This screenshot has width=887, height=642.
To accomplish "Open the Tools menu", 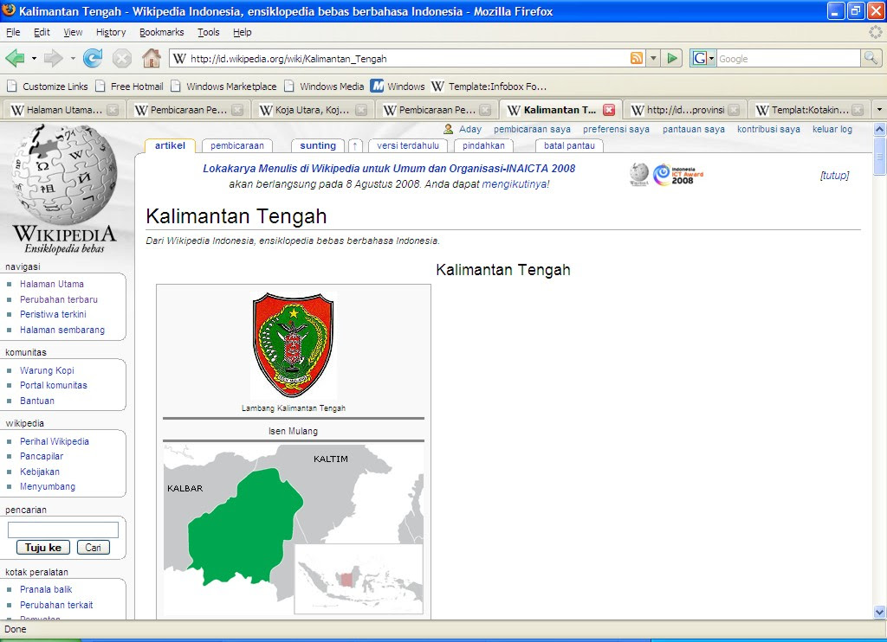I will coord(208,32).
